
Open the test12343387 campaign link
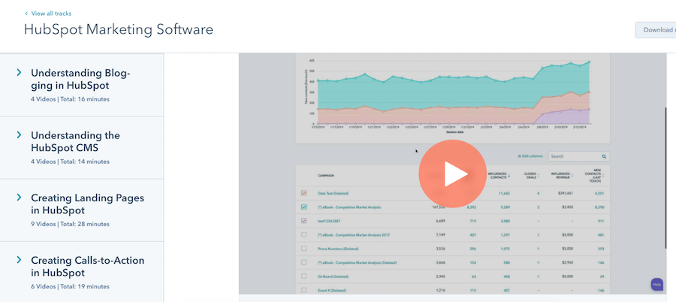coord(327,221)
